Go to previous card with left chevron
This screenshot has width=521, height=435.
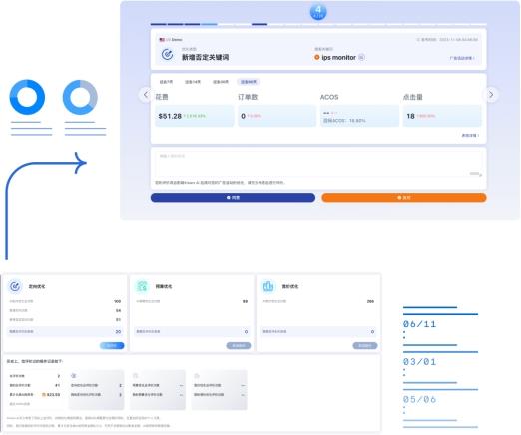click(146, 95)
